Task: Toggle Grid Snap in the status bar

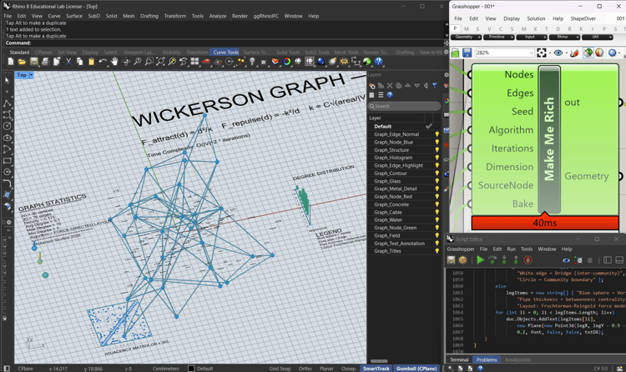Action: [280, 368]
